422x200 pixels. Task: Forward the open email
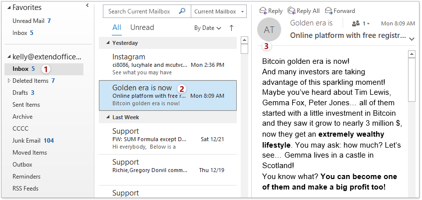(x=340, y=11)
